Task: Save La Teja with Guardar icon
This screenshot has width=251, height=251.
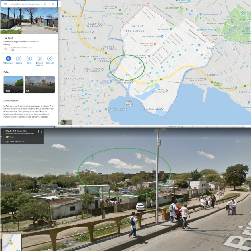Action: tap(19, 58)
